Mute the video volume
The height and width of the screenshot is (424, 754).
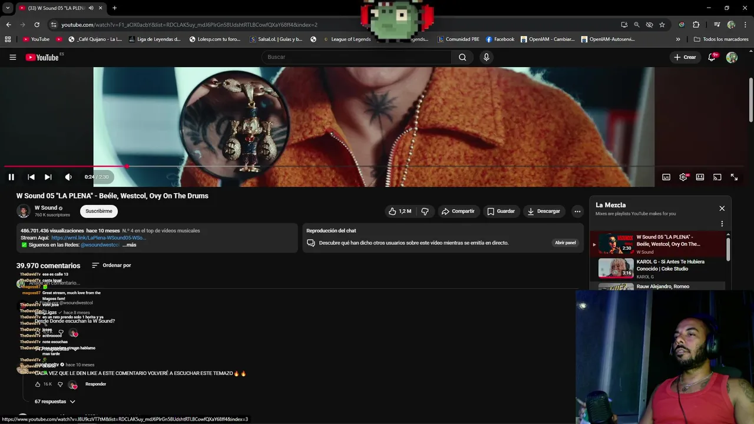pos(68,177)
